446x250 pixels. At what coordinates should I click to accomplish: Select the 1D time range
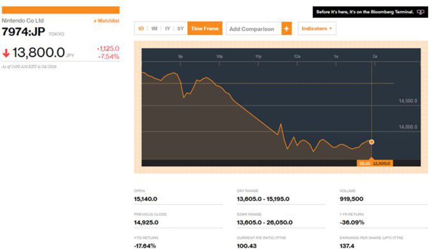point(141,28)
